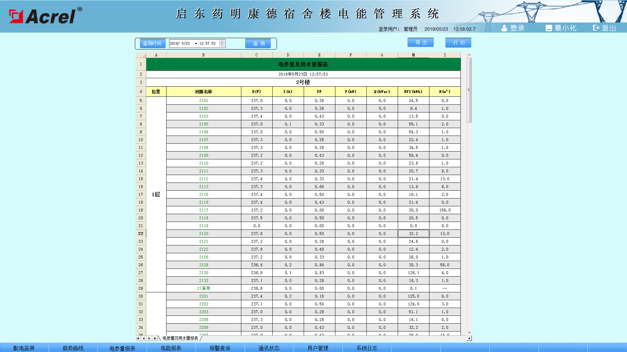Viewport: 627px width, 352px height.
Task: Click the 导出 export button
Action: [x=421, y=43]
